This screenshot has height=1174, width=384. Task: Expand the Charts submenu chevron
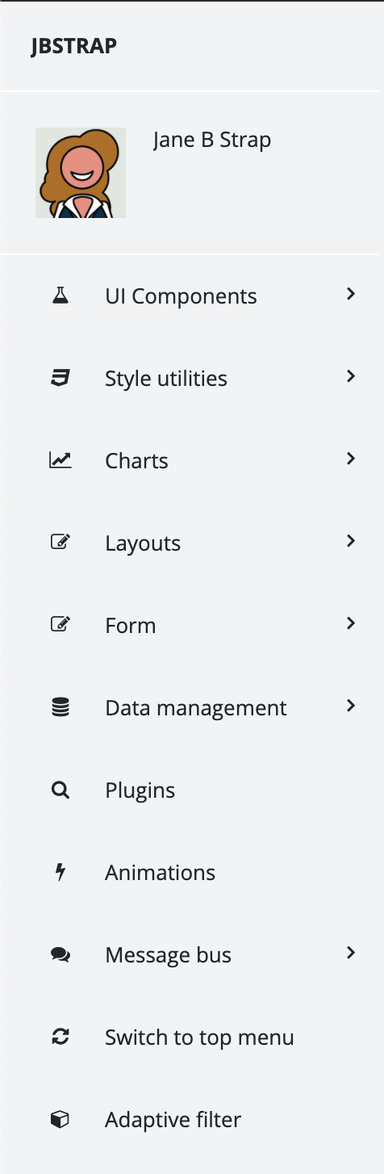click(350, 459)
